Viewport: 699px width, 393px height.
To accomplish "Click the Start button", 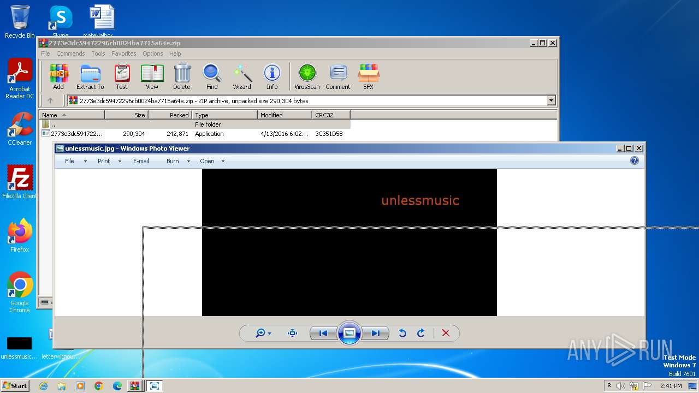I will (x=15, y=385).
